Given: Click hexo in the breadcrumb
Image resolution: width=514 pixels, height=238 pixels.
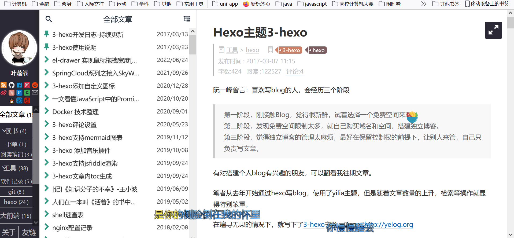Looking at the screenshot, I should (252, 50).
